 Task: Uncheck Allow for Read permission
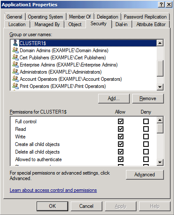(x=120, y=129)
